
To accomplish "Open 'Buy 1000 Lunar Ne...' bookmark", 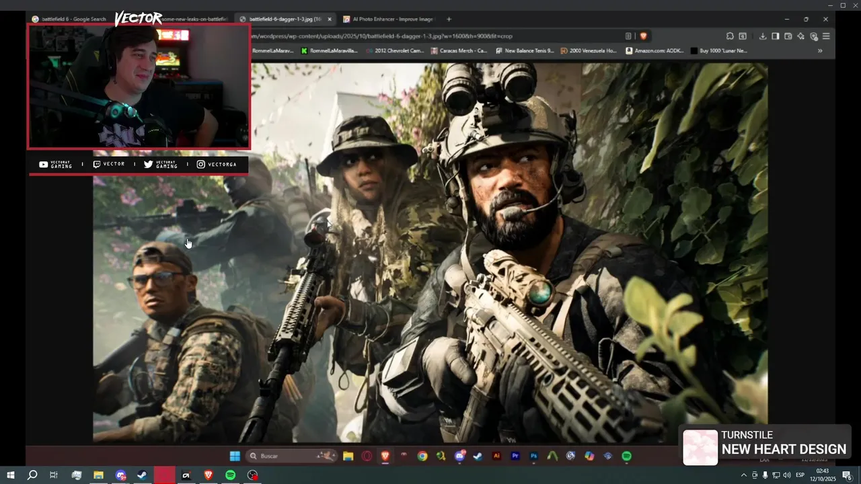I will tap(718, 50).
